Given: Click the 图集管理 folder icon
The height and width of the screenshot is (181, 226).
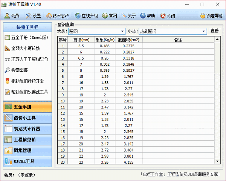Looking at the screenshot, I should [8, 150].
